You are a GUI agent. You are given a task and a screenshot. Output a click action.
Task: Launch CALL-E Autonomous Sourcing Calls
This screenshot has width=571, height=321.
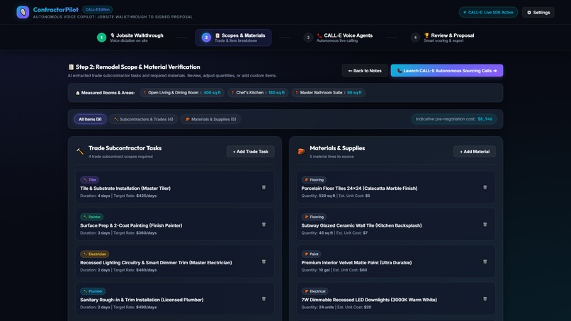(x=447, y=71)
